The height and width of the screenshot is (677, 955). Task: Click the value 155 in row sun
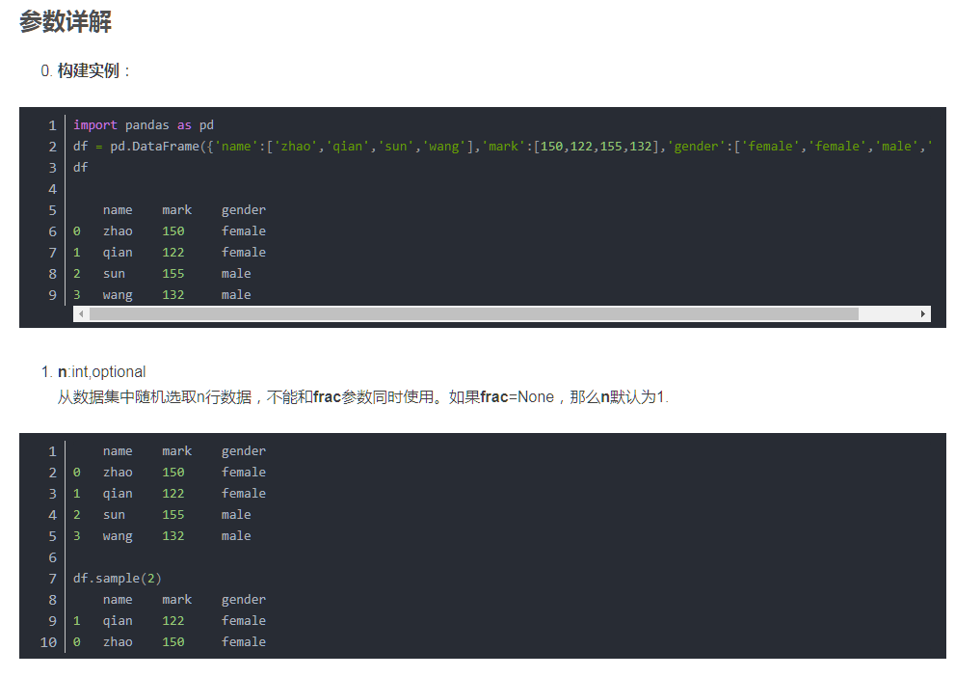click(x=172, y=273)
